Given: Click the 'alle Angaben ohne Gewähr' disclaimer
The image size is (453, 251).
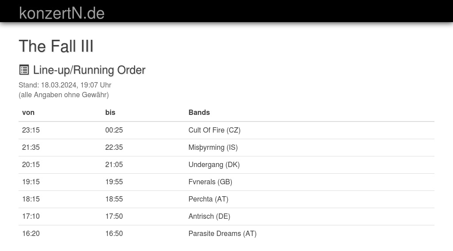Looking at the screenshot, I should point(64,95).
